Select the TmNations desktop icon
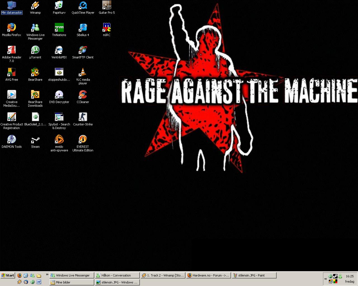 (x=59, y=30)
